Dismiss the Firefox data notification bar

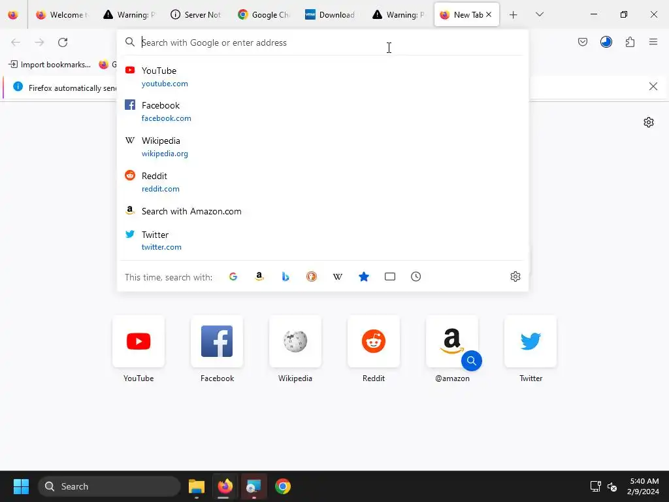point(653,87)
